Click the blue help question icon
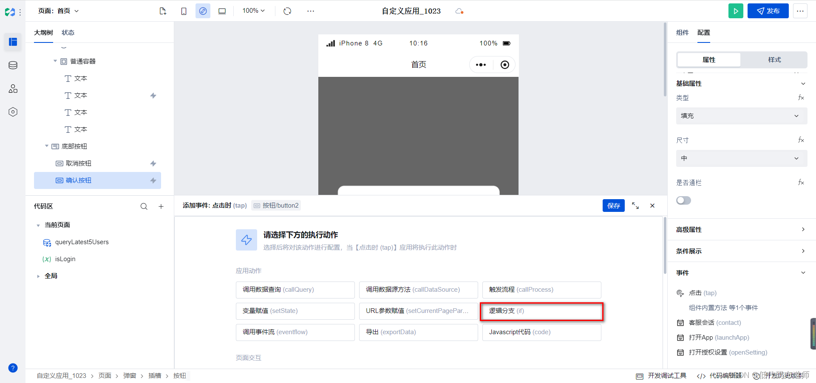The height and width of the screenshot is (383, 816). 13,368
